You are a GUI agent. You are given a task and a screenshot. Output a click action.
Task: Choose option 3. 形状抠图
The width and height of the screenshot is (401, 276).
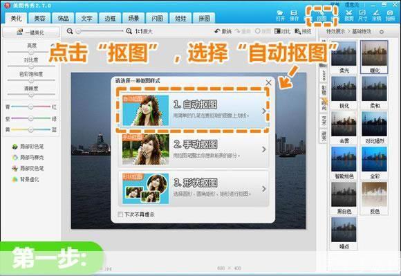(194, 189)
